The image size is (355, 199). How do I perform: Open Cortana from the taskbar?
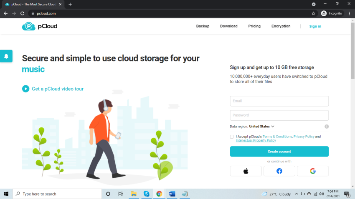pyautogui.click(x=108, y=194)
